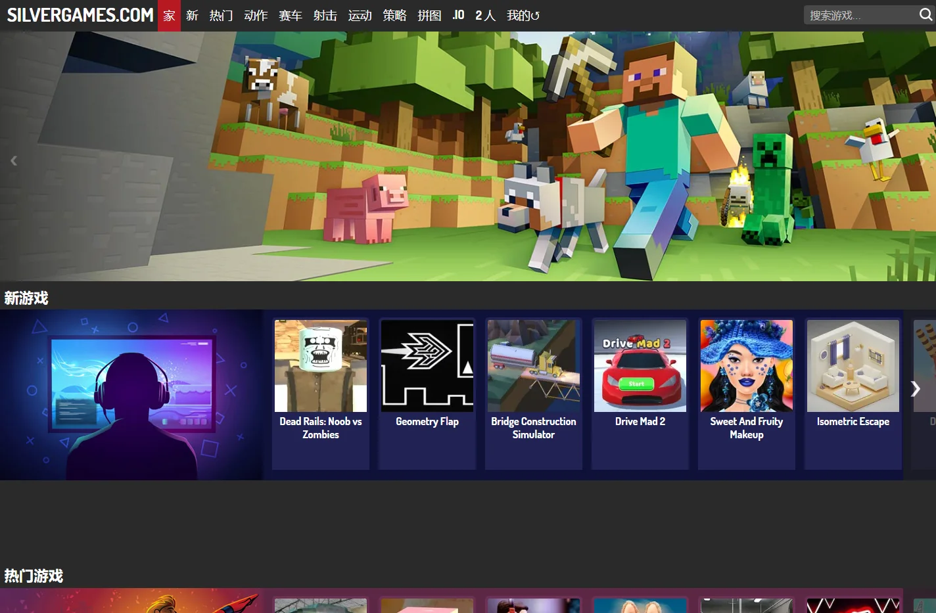The height and width of the screenshot is (613, 936).
Task: Advance new games carousel with right chevron
Action: 915,389
